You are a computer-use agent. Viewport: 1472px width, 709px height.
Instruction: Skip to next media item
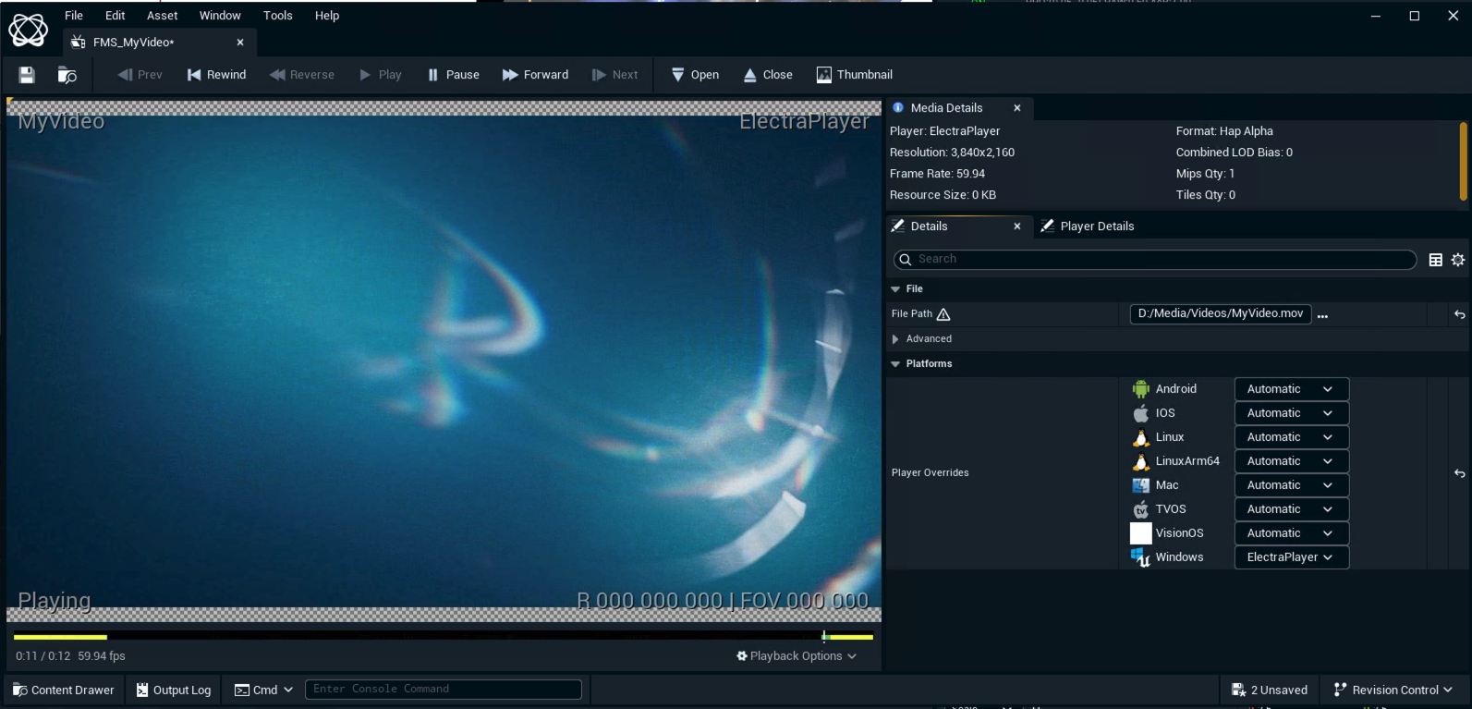614,75
